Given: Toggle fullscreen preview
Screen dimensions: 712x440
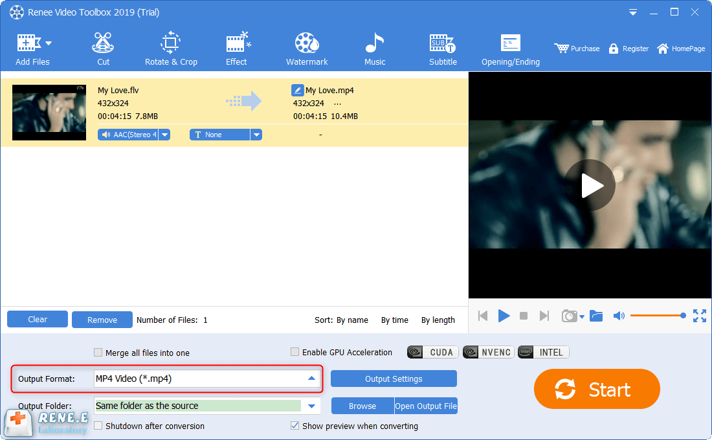Looking at the screenshot, I should [699, 316].
